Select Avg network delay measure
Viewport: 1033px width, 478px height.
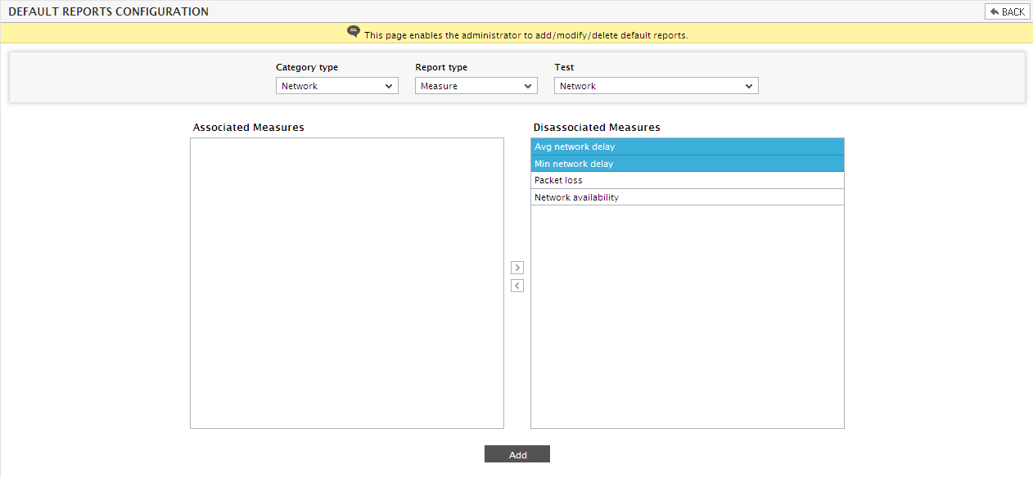(688, 147)
